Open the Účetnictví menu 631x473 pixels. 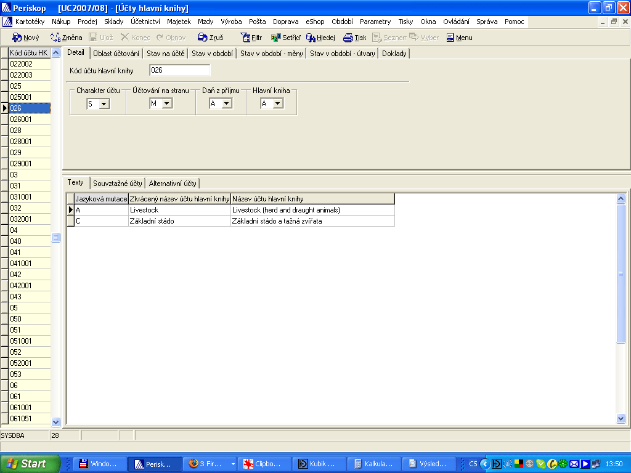[145, 22]
